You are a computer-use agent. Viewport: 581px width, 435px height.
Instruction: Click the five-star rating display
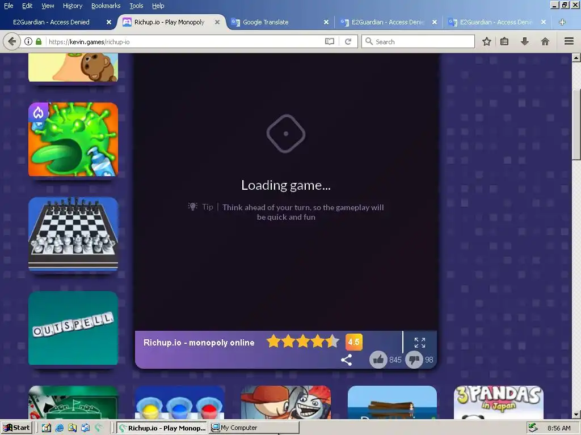303,342
